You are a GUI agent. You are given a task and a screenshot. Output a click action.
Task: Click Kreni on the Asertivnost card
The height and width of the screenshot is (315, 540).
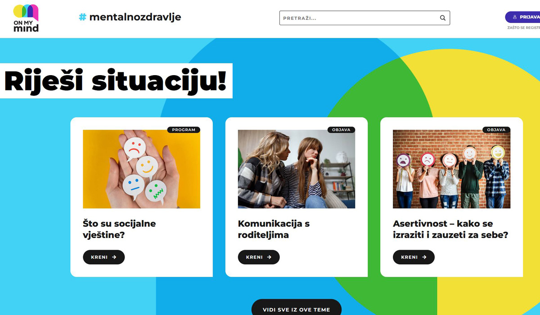tap(414, 257)
